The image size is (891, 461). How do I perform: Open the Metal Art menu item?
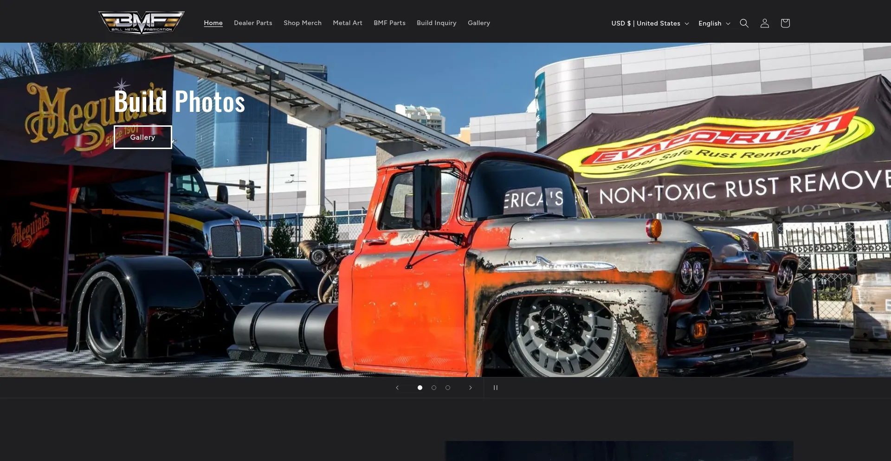(348, 23)
